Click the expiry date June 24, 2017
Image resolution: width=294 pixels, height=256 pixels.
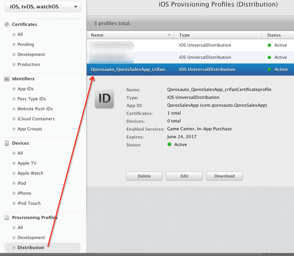pos(182,137)
